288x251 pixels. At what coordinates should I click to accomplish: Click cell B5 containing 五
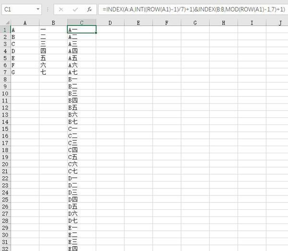[53, 58]
